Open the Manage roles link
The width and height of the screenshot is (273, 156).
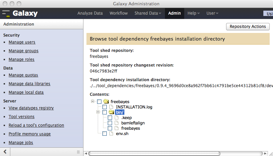(21, 59)
